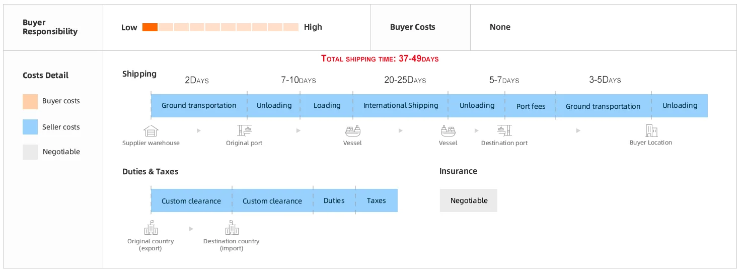Click the Buyer Location building icon
Viewport: 745px width, 271px height.
651,130
